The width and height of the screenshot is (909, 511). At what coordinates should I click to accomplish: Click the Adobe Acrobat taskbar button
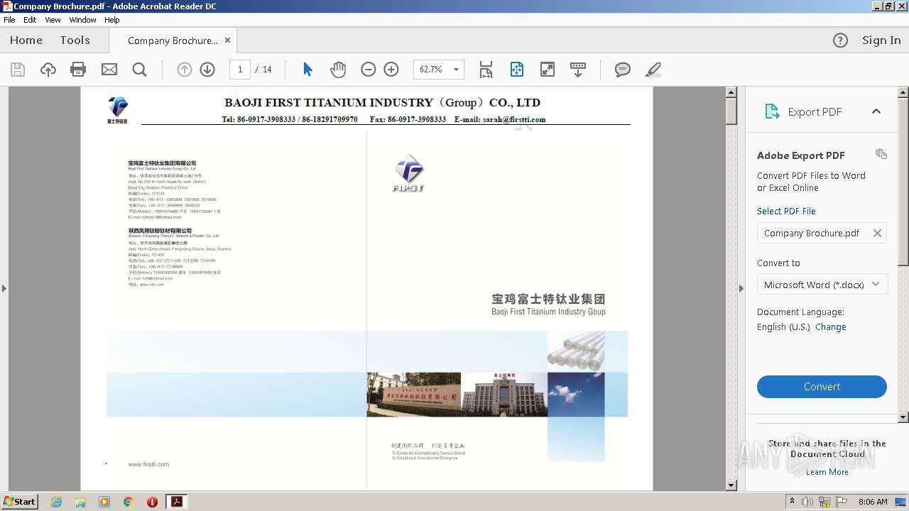[176, 502]
